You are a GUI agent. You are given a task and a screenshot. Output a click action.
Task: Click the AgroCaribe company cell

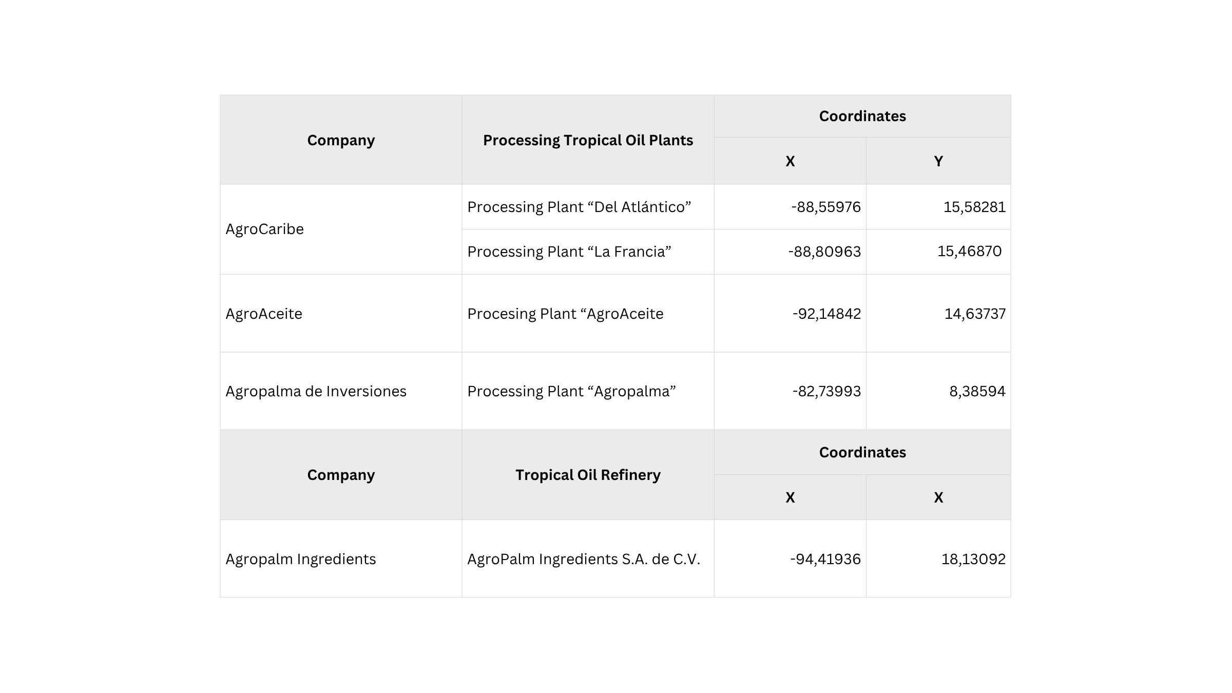tap(265, 229)
